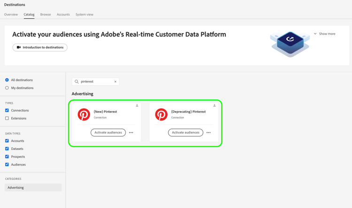This screenshot has height=208, width=352.
Task: Switch to the Browse tab
Action: click(46, 15)
